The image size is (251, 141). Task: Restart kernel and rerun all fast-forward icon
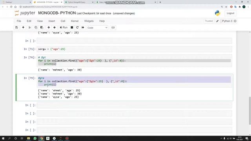coord(83,27)
